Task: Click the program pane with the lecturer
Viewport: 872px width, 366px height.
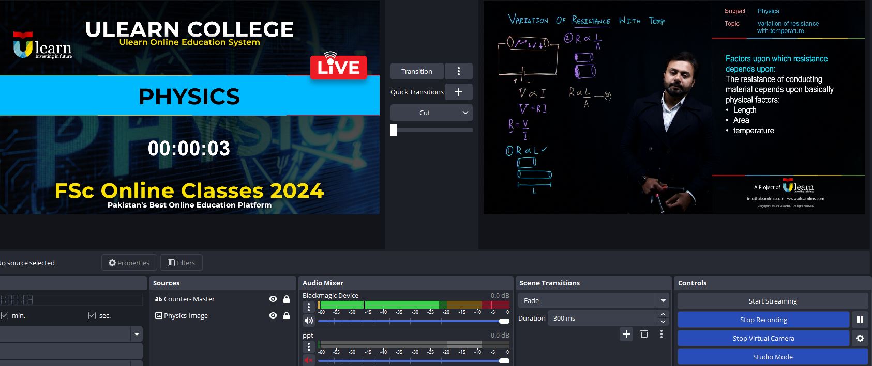Action: (674, 107)
